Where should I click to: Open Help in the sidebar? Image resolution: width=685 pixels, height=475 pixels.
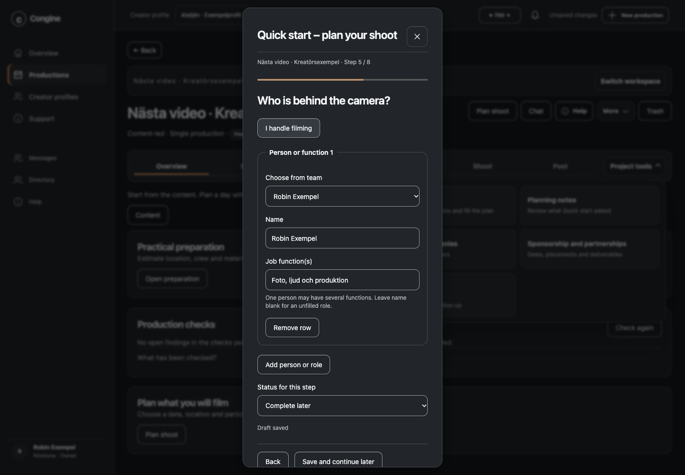click(57, 201)
